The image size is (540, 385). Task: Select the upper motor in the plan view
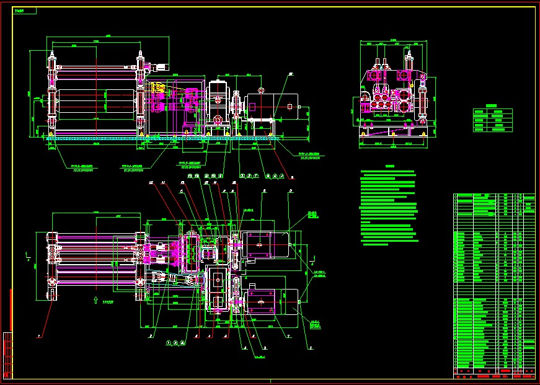click(x=265, y=245)
